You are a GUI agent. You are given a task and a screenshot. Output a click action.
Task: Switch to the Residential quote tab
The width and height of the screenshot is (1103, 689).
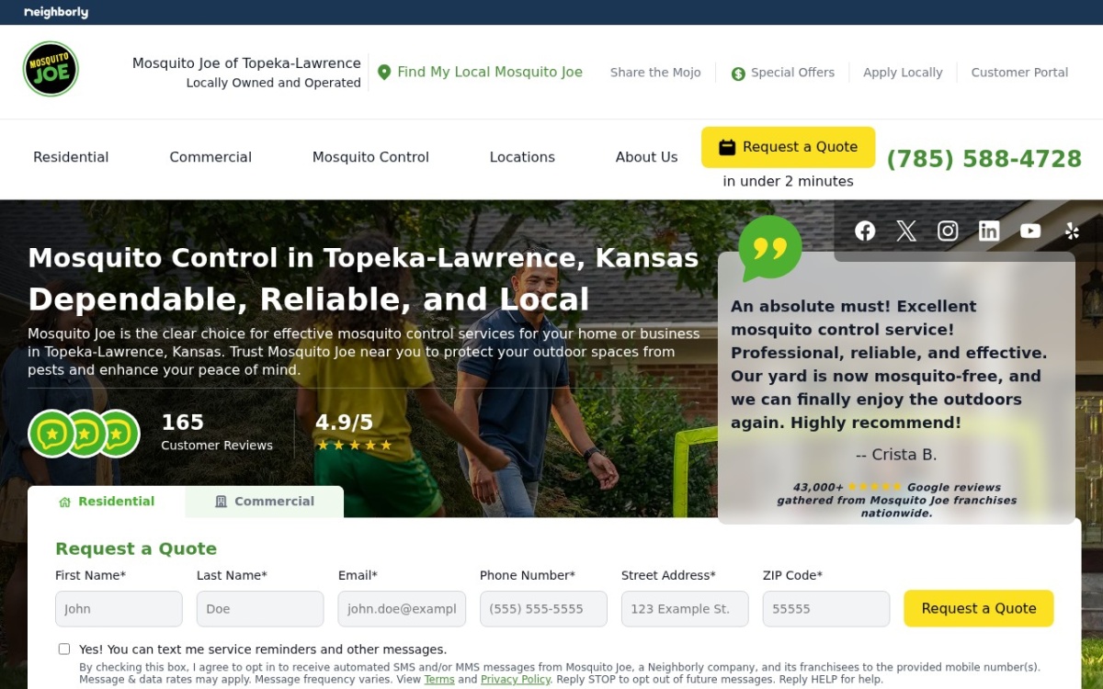(107, 502)
